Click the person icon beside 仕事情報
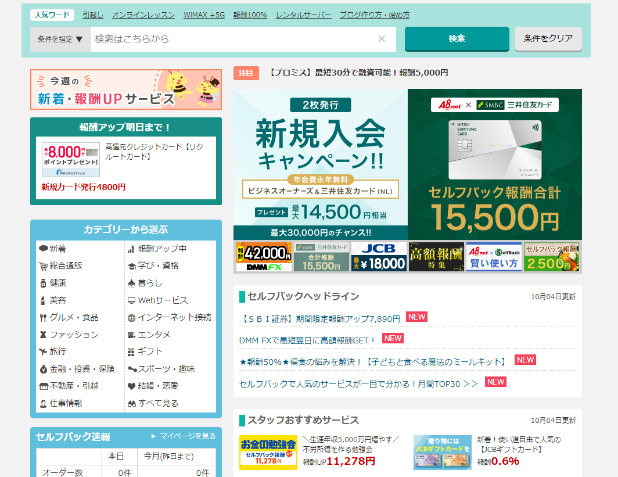The width and height of the screenshot is (618, 477). tap(44, 404)
